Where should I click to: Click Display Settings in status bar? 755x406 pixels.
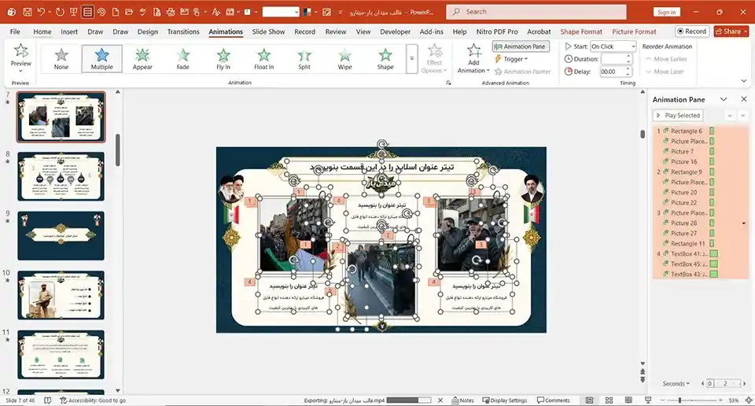tap(504, 400)
